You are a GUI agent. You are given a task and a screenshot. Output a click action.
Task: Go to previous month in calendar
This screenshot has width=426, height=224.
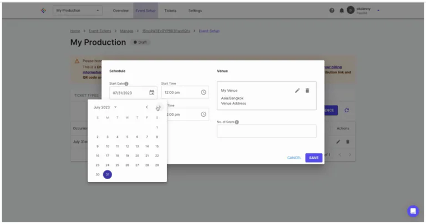point(146,107)
